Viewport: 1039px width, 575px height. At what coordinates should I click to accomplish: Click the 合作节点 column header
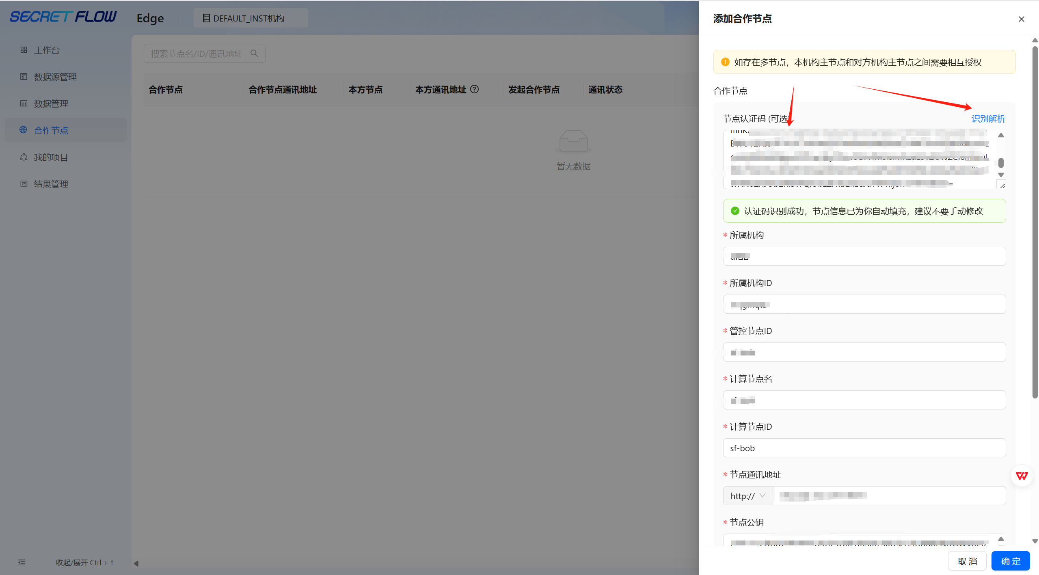click(166, 89)
